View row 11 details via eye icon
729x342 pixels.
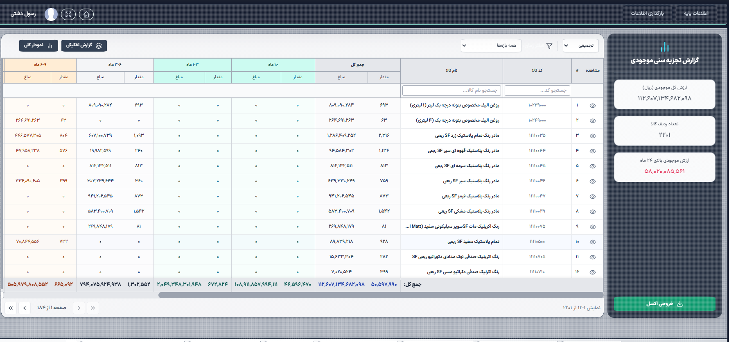[x=592, y=257]
